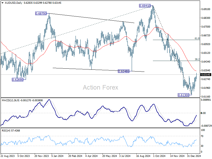Click the 0.67500 price axis value
This screenshot has width=212, height=159.
[x=206, y=27]
